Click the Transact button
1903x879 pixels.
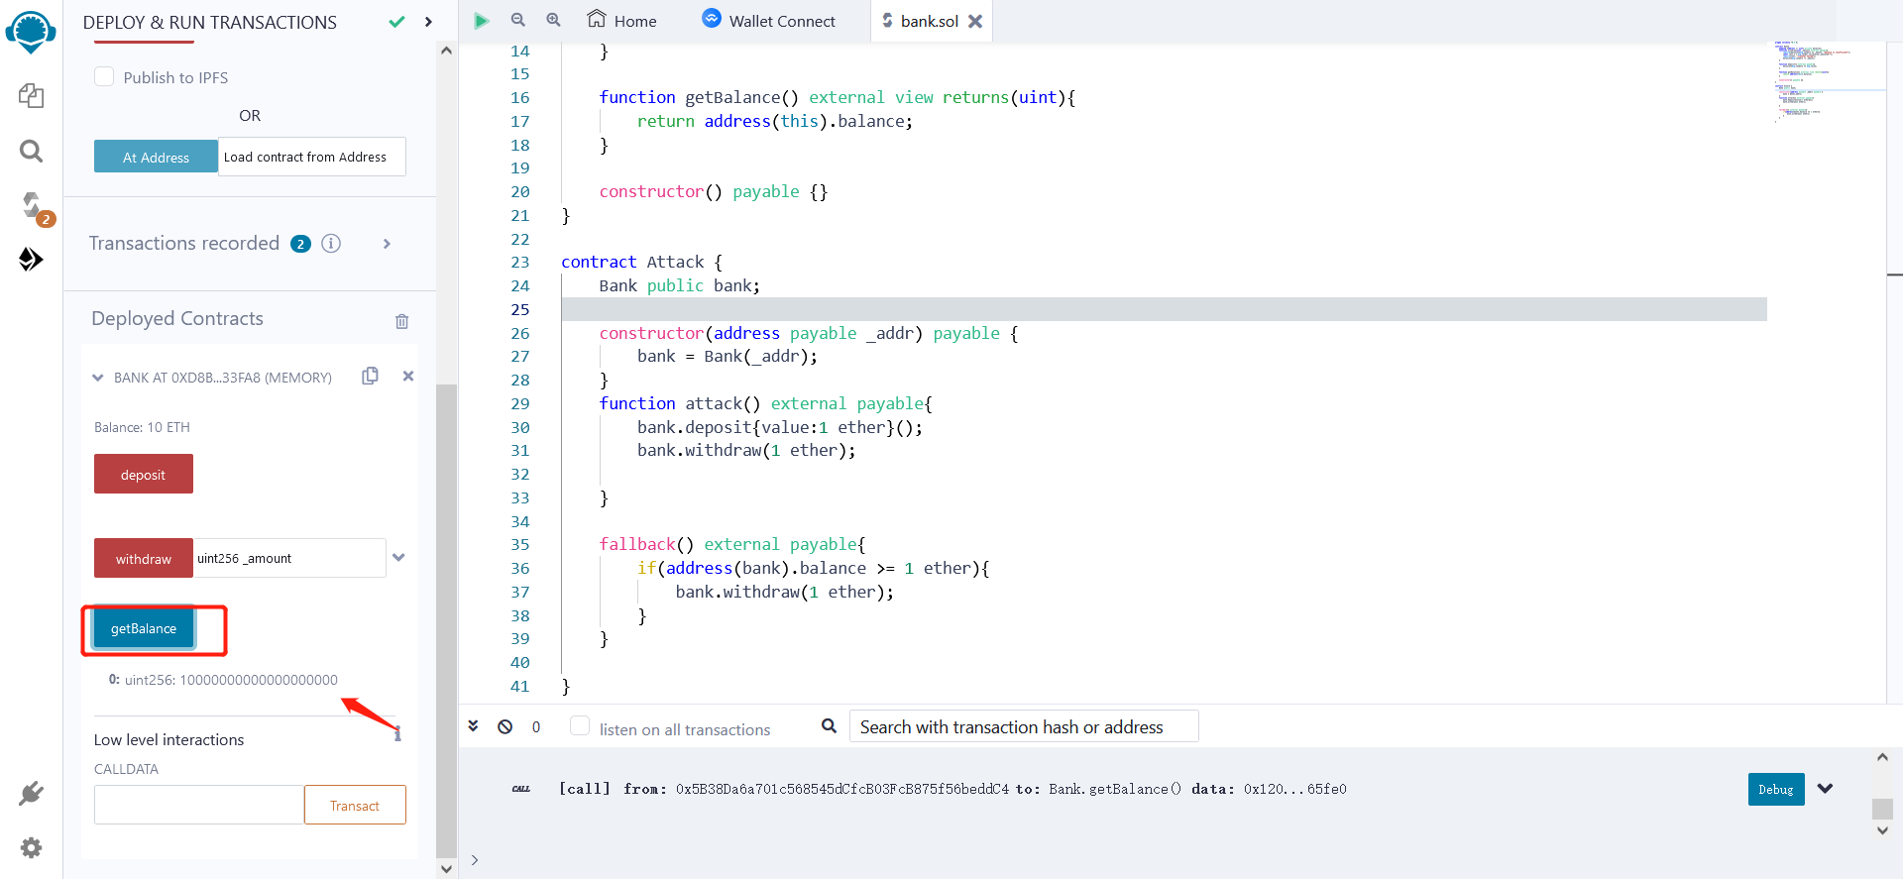(x=355, y=805)
